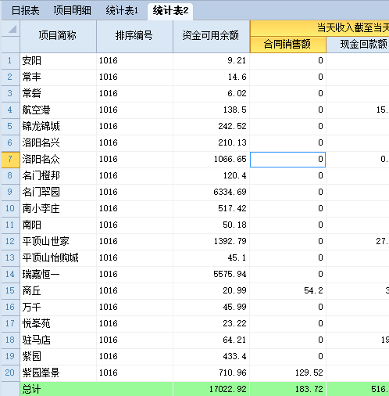389x396 pixels.
Task: Click the 平顶山世家 project cell
Action: pyautogui.click(x=58, y=242)
